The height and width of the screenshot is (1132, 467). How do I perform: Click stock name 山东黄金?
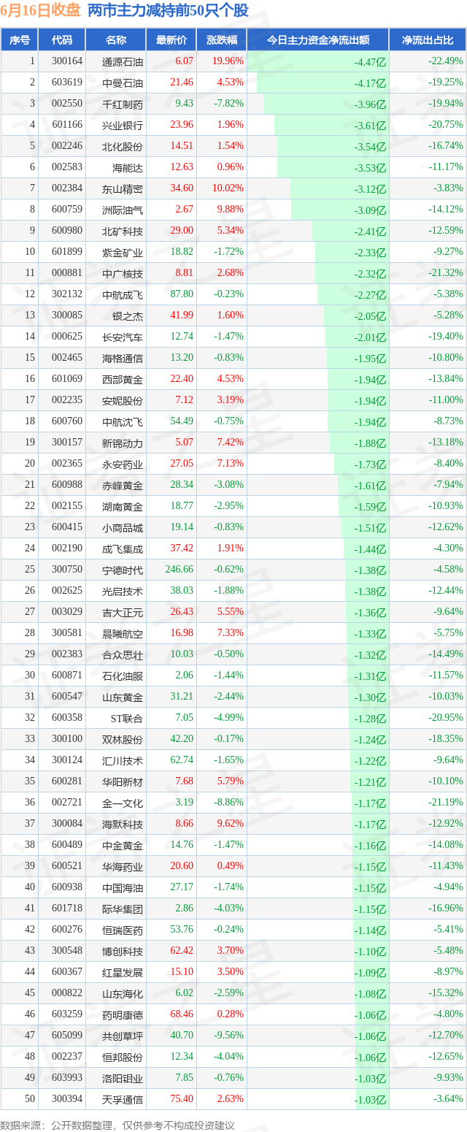point(123,697)
